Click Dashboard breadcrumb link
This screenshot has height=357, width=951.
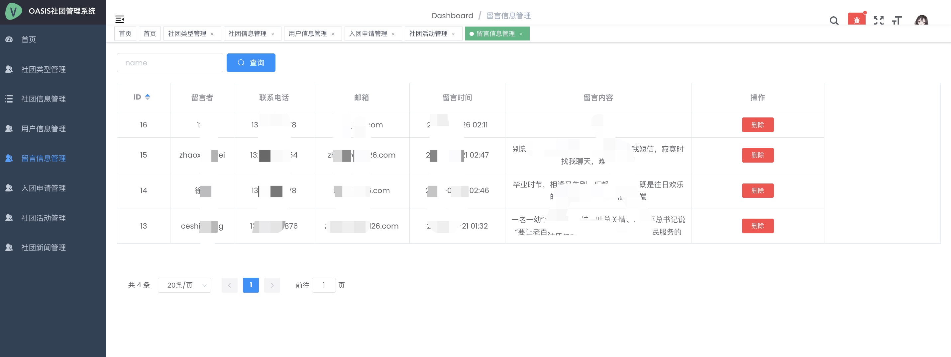452,16
